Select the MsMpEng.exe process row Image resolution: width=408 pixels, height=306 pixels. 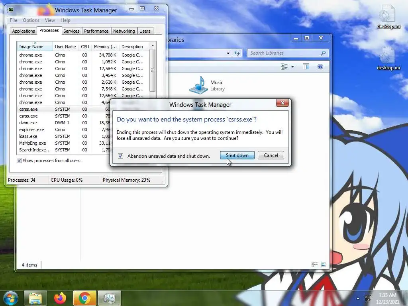[x=64, y=143]
